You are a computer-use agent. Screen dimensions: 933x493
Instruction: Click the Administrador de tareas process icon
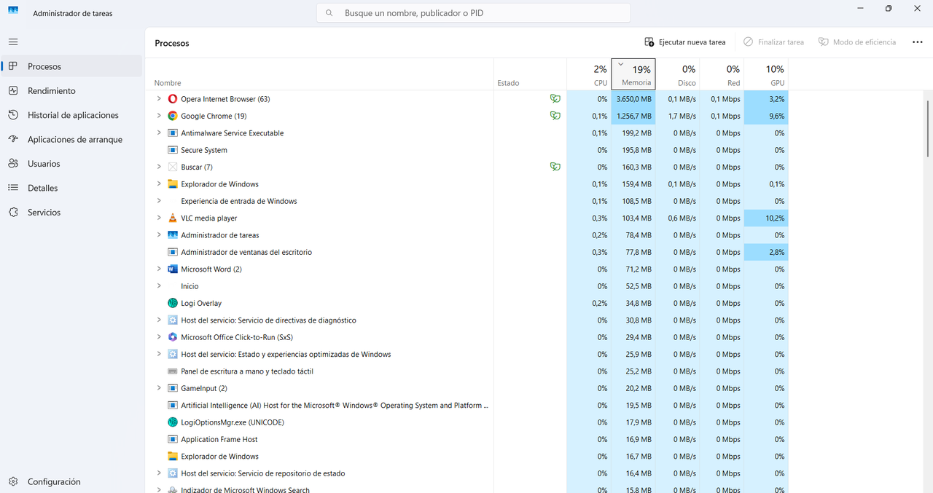173,235
